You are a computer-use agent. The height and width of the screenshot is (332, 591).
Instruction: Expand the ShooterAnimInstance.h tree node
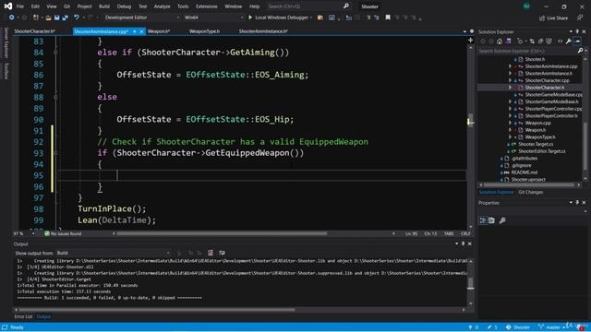[x=511, y=74]
